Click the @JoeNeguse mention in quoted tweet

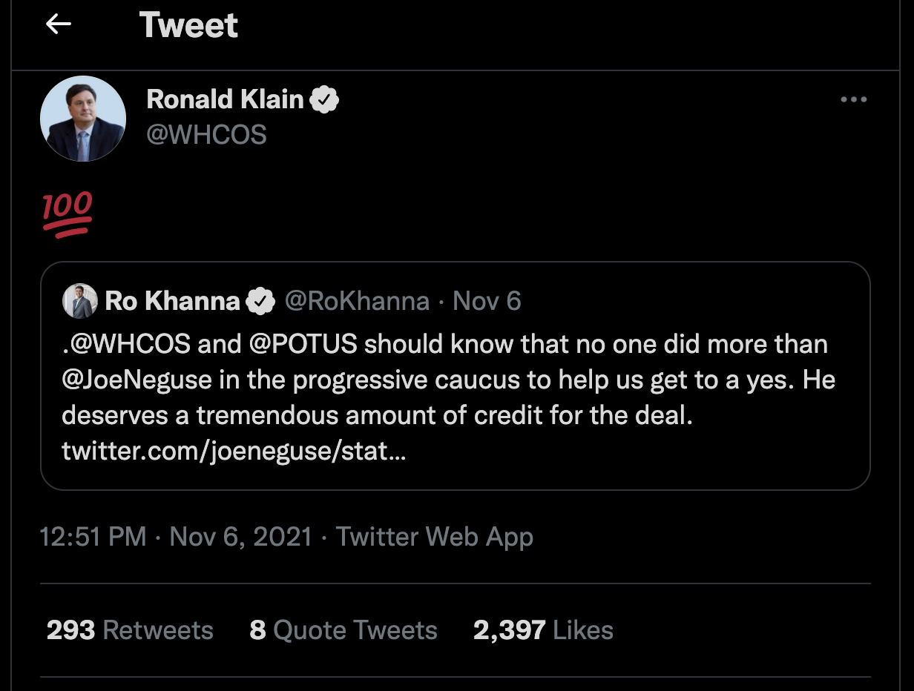[137, 380]
